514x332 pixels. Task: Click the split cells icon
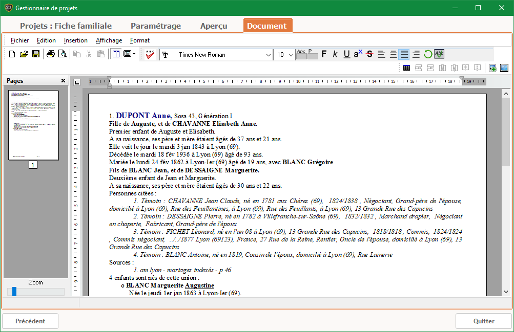pyautogui.click(x=477, y=68)
